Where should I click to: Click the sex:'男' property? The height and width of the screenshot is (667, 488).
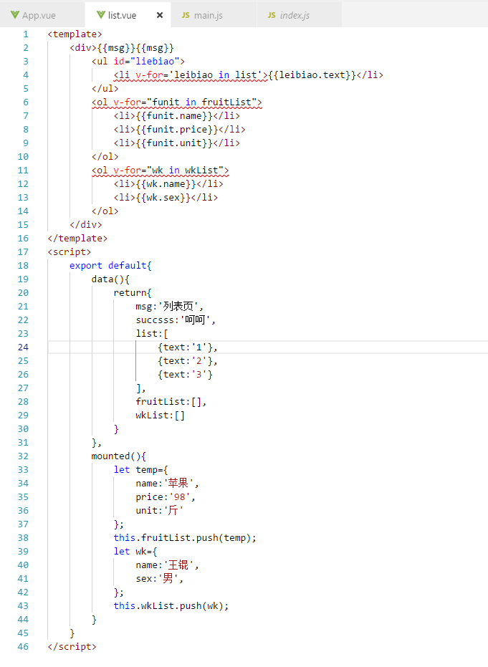point(160,579)
